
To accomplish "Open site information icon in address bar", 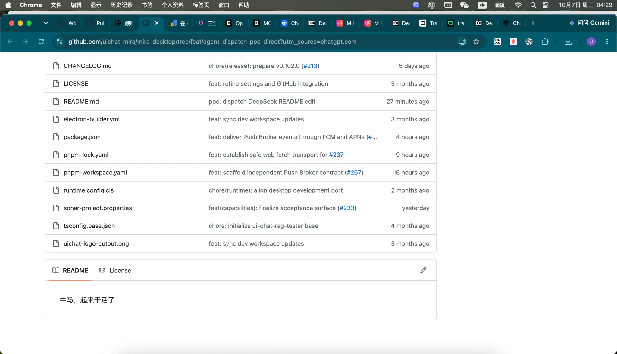I will (x=60, y=42).
